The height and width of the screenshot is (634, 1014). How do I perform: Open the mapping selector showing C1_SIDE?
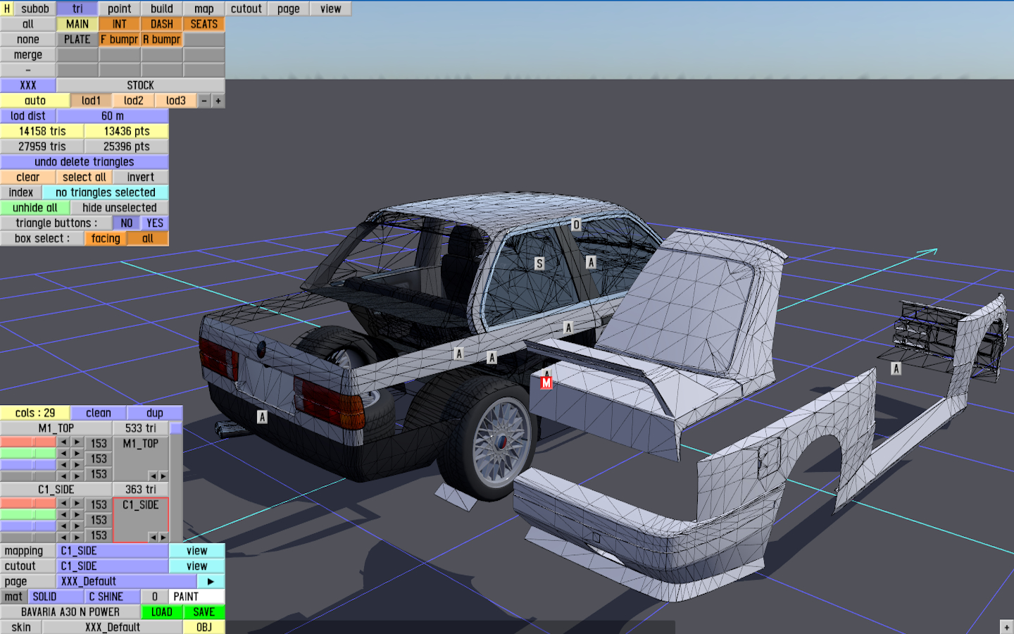pos(113,551)
